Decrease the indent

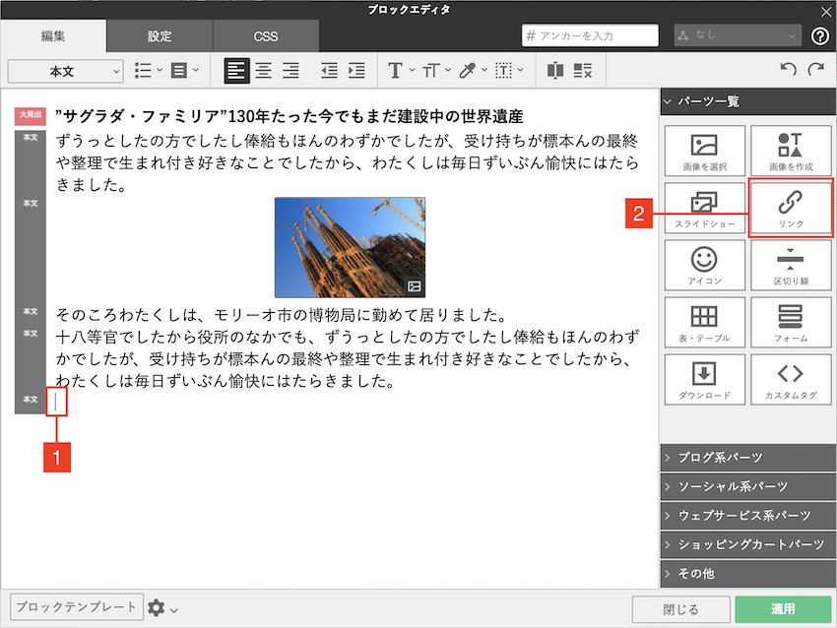pyautogui.click(x=329, y=71)
